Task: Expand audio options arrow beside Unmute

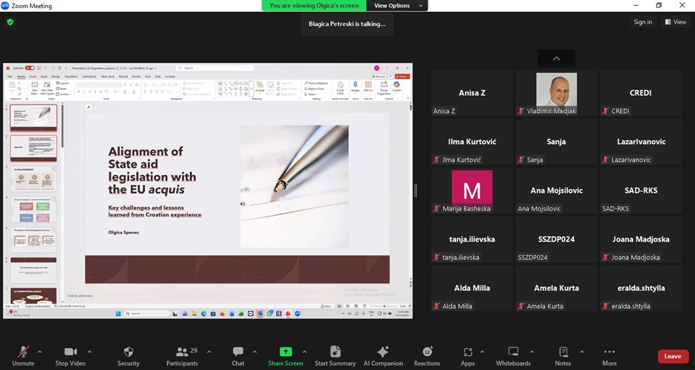Action: (39, 351)
